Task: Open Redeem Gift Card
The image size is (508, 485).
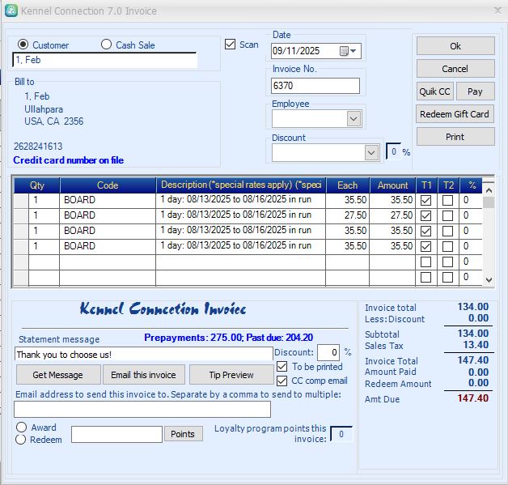Action: (455, 114)
